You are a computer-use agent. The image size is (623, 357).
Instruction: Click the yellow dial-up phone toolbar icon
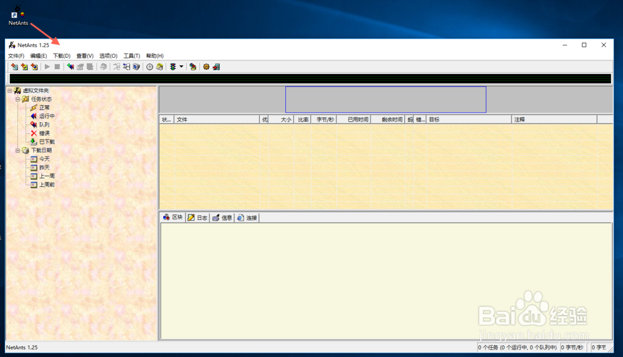[x=159, y=67]
